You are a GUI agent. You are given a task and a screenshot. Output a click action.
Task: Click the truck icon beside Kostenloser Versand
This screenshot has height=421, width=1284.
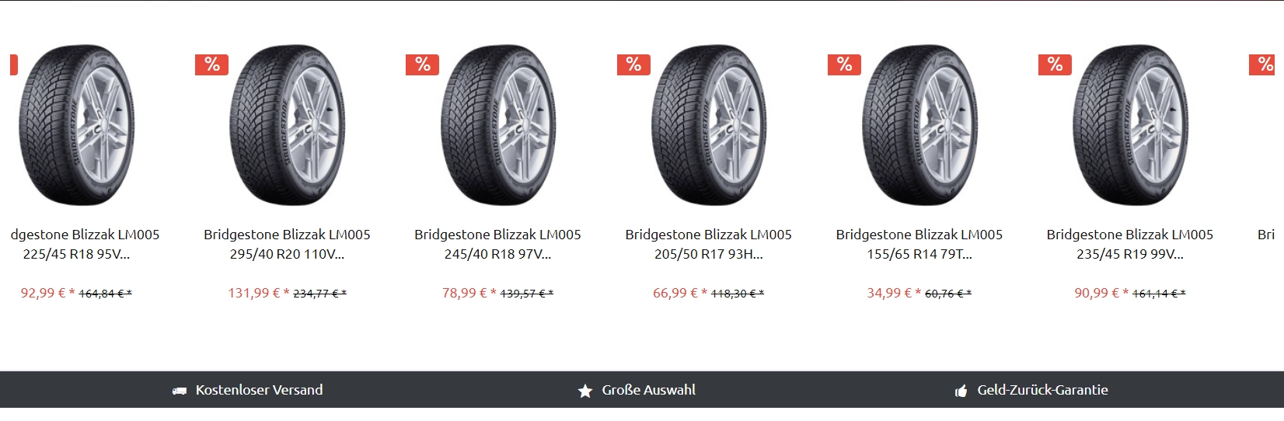point(180,391)
